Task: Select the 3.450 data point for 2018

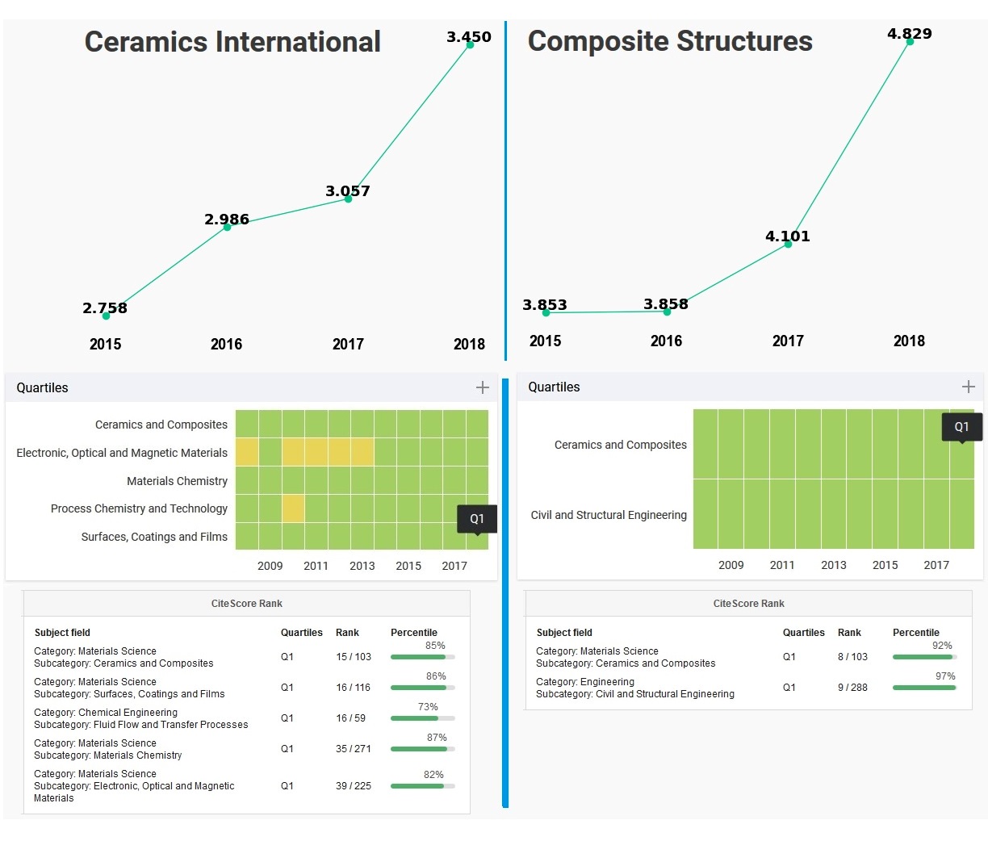Action: [470, 44]
